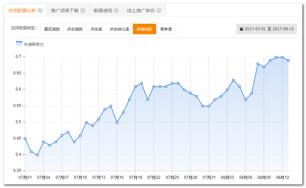The width and height of the screenshot is (306, 188).
Task: Click the 0.7 y-axis label
Action: [18, 57]
